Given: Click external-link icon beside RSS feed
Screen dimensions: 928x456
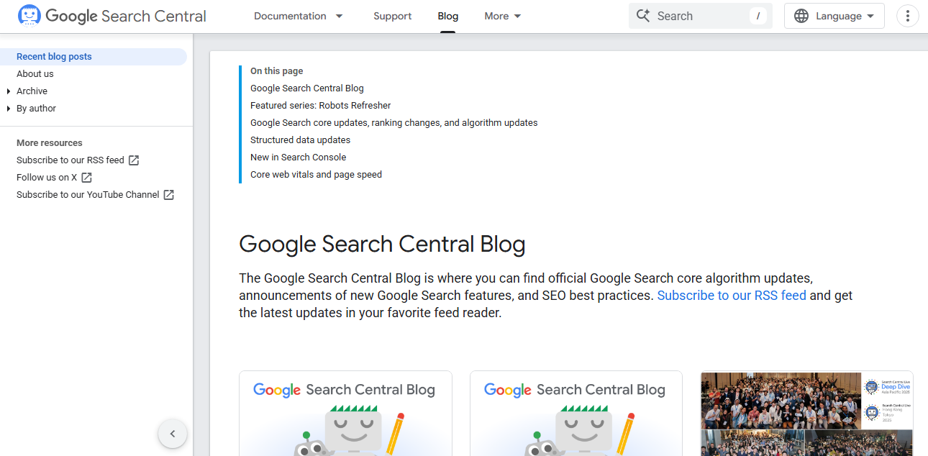Looking at the screenshot, I should (x=134, y=160).
